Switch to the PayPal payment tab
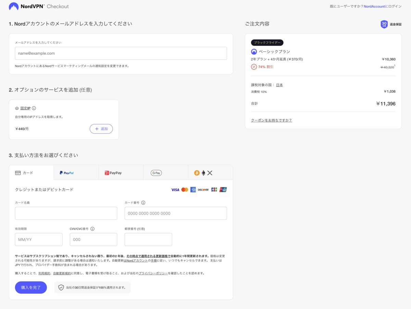 [67, 173]
